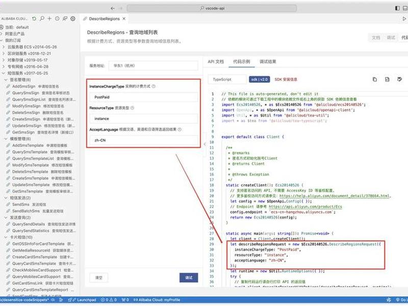The height and width of the screenshot is (306, 408).
Task: Click the run triangle icon at top right
Action: 404,19
